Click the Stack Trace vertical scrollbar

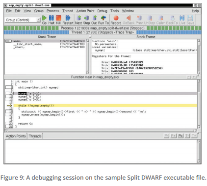point(88,56)
